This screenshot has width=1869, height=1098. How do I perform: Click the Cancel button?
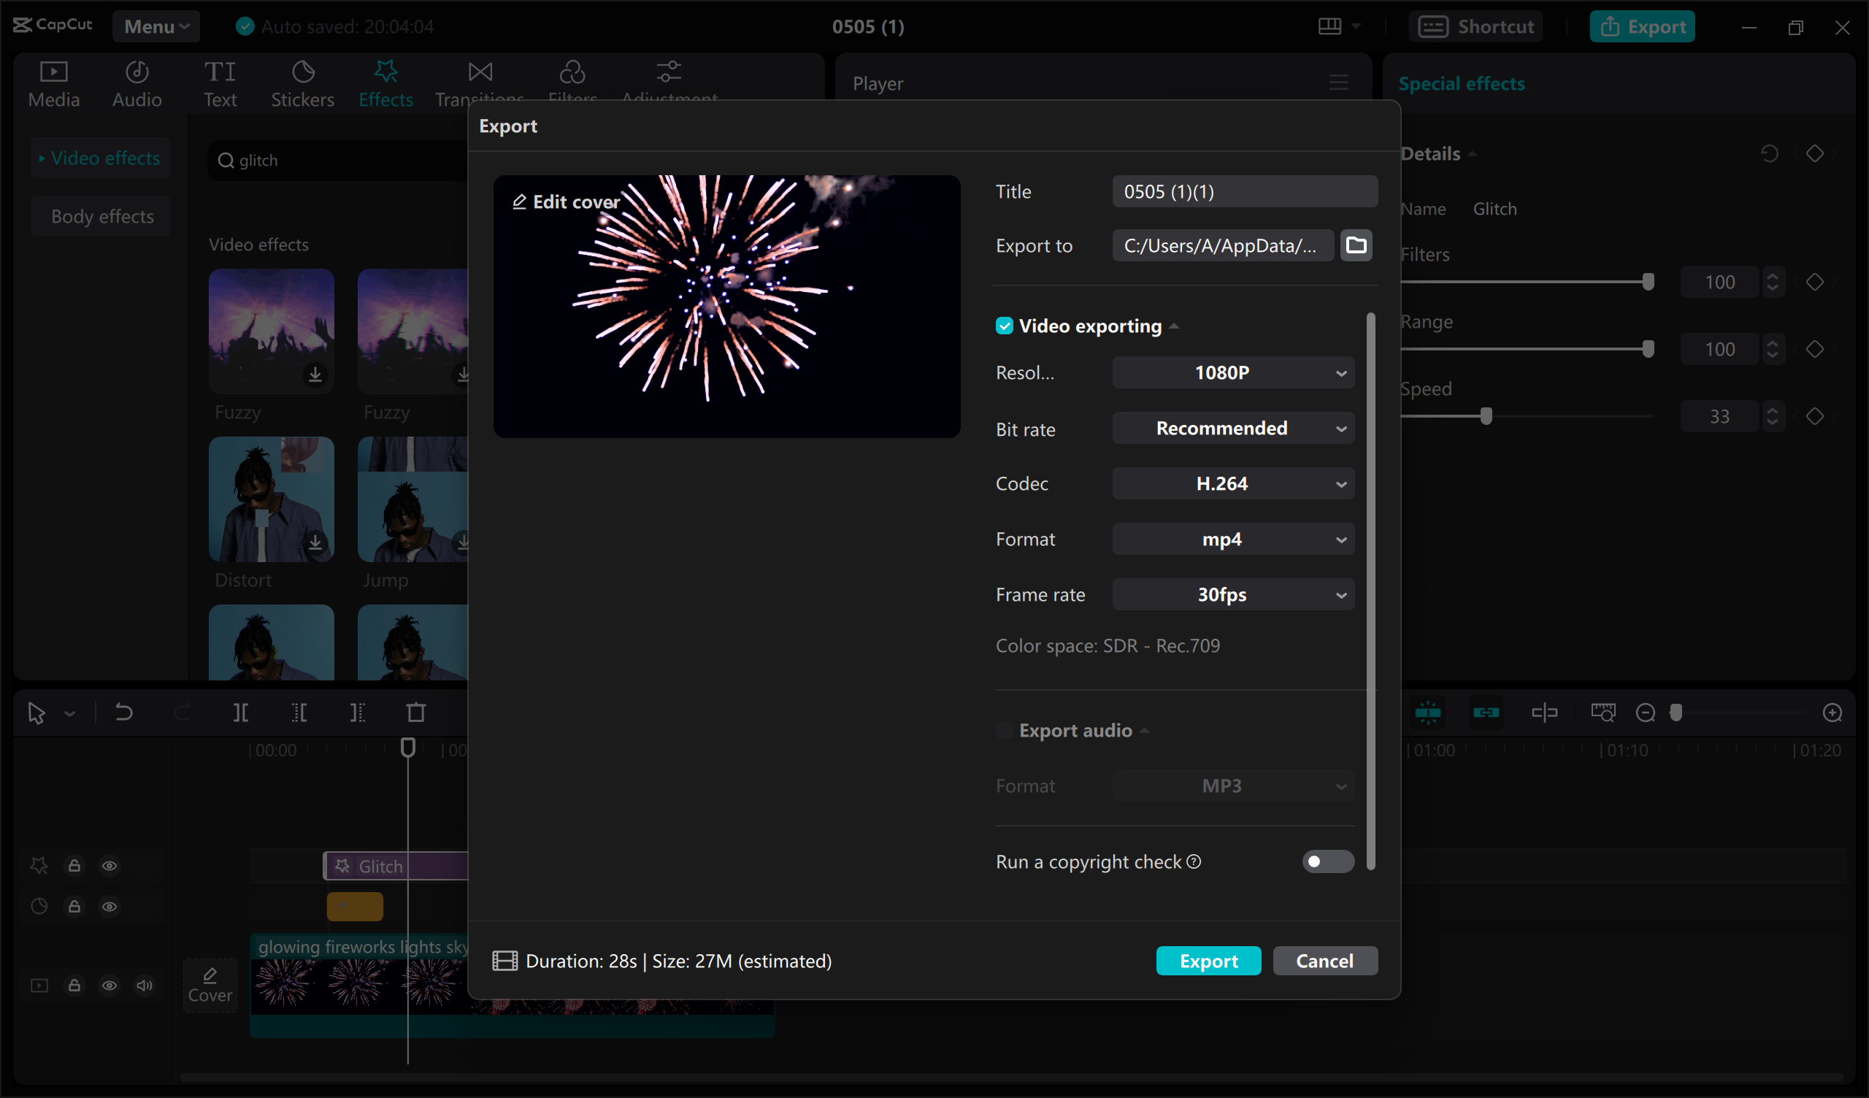click(x=1324, y=961)
